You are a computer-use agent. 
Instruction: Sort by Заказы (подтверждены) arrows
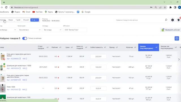156,47
